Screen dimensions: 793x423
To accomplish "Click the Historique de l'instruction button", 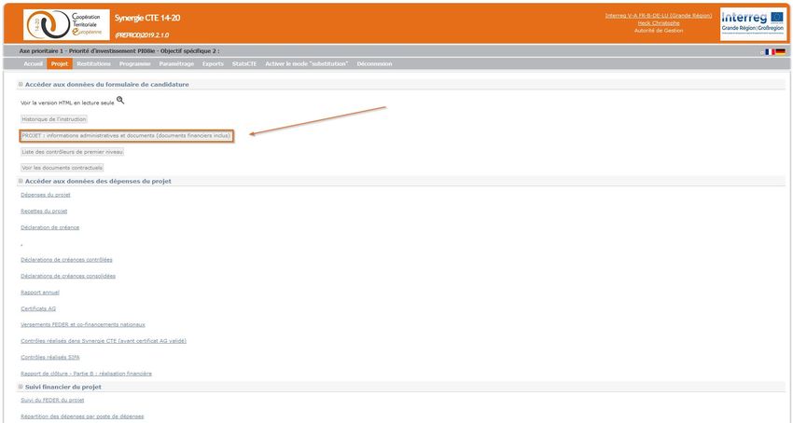I will [54, 119].
